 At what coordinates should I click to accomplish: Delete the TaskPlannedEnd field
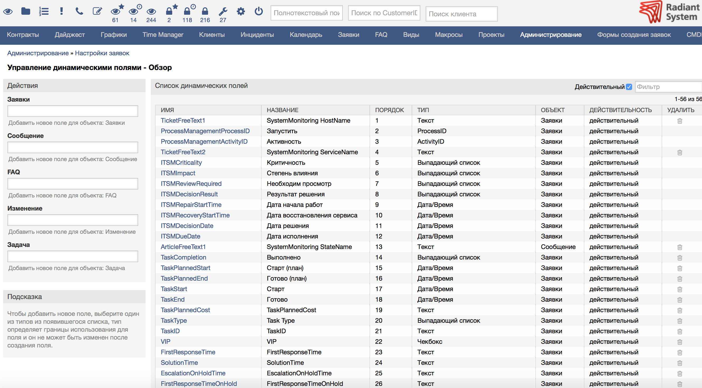(x=680, y=278)
